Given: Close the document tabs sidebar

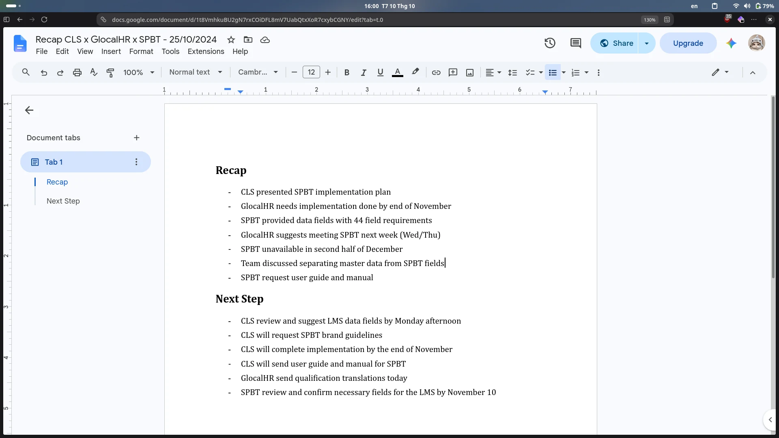Looking at the screenshot, I should coord(29,110).
